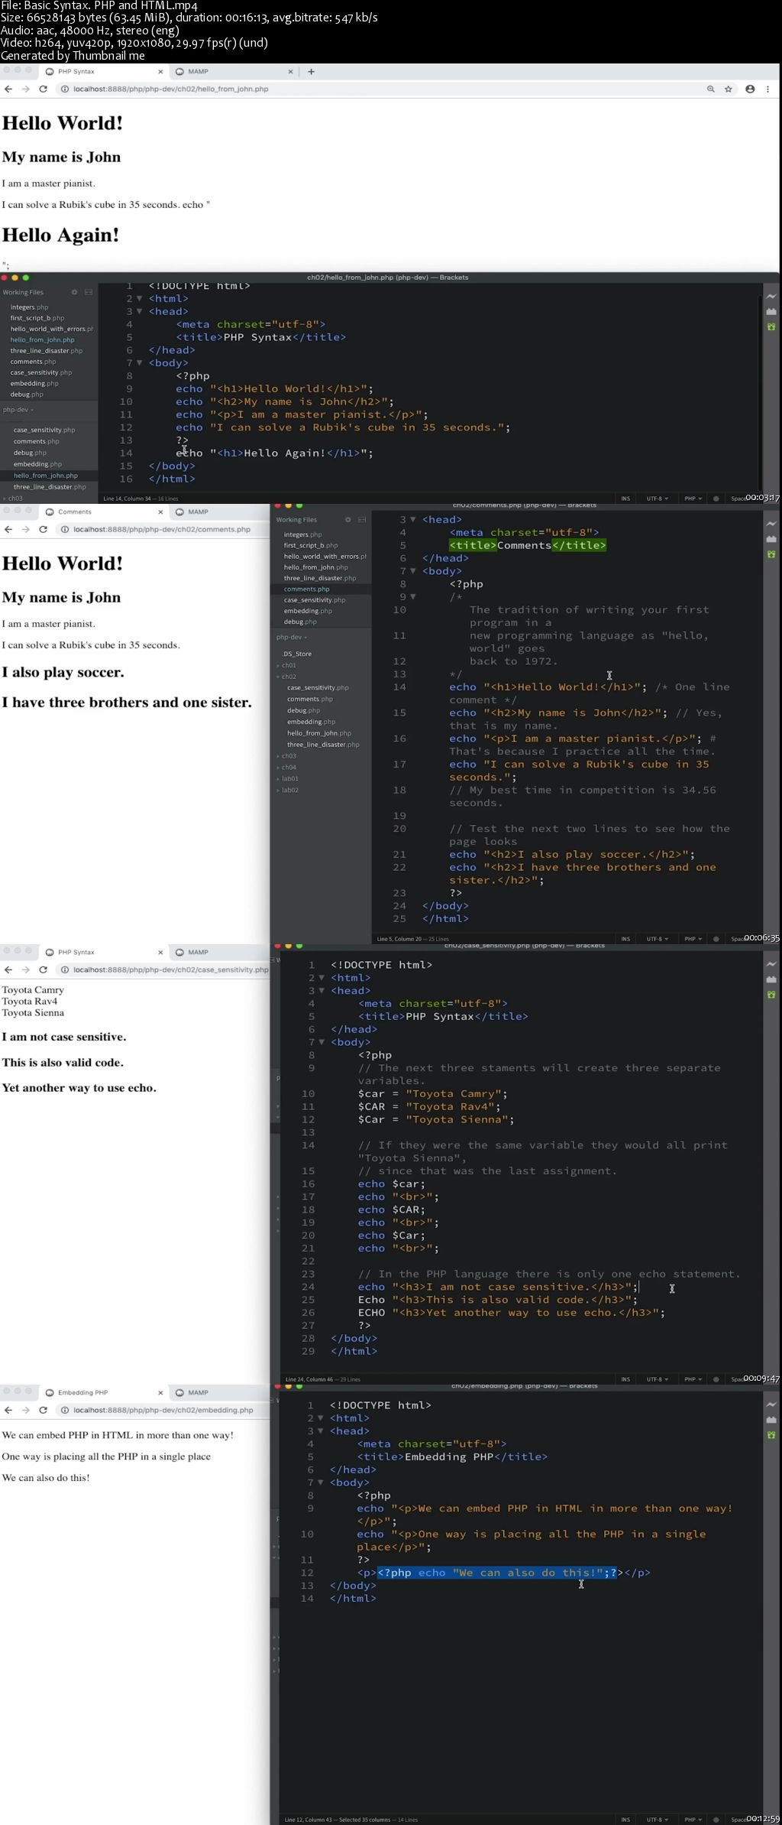The height and width of the screenshot is (1825, 782).
Task: Toggle INS mode in comments.php frame status bar
Action: tap(625, 939)
